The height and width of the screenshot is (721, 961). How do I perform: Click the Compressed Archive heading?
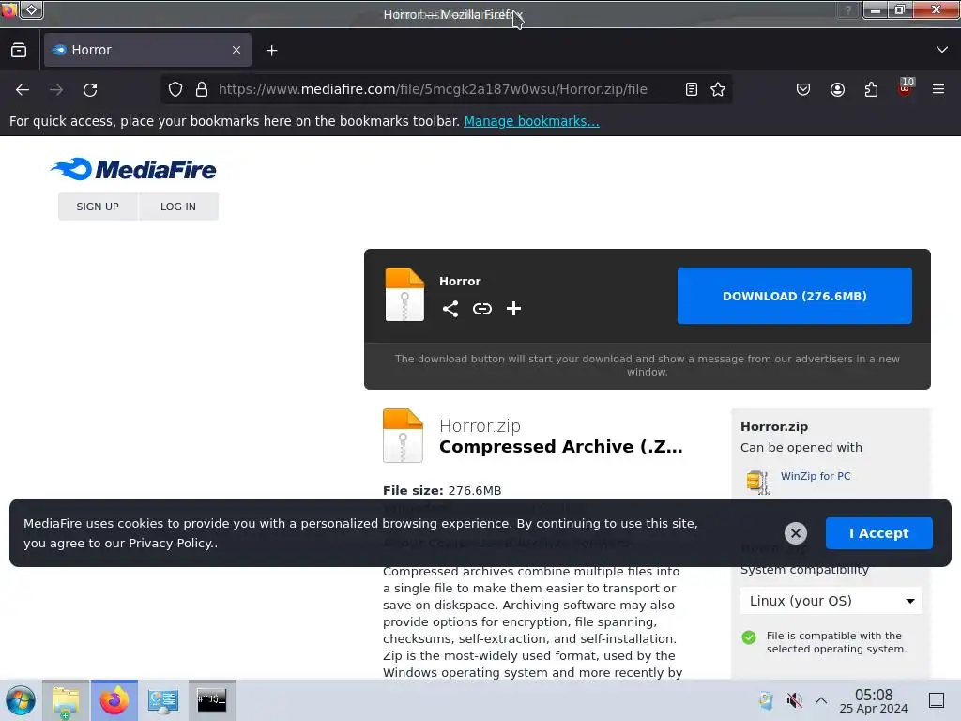[x=561, y=446]
